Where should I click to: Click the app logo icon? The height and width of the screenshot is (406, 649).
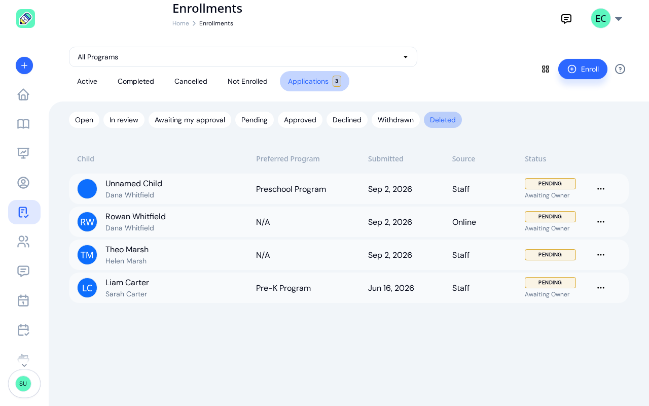tap(25, 18)
